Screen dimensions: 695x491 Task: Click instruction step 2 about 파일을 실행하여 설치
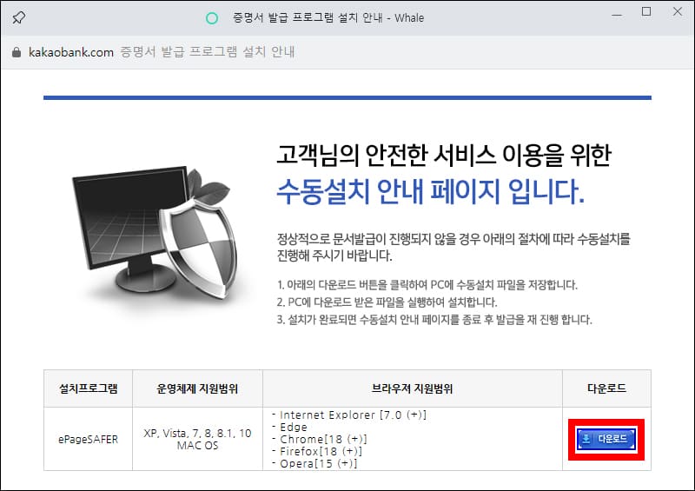point(387,302)
